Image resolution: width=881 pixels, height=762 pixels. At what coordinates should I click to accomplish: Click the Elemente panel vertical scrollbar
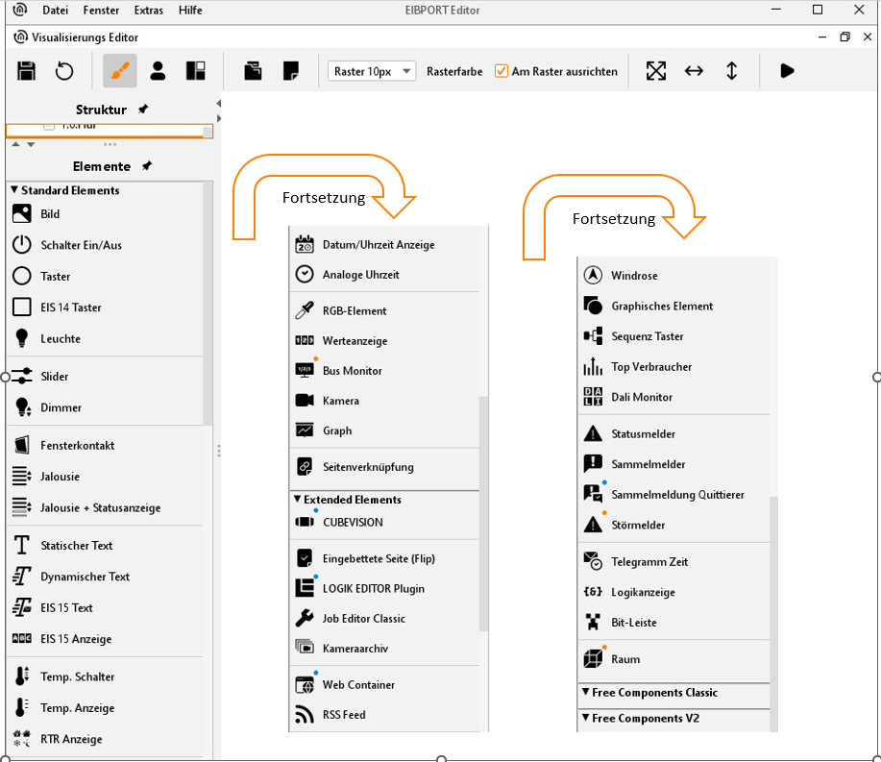(208, 307)
